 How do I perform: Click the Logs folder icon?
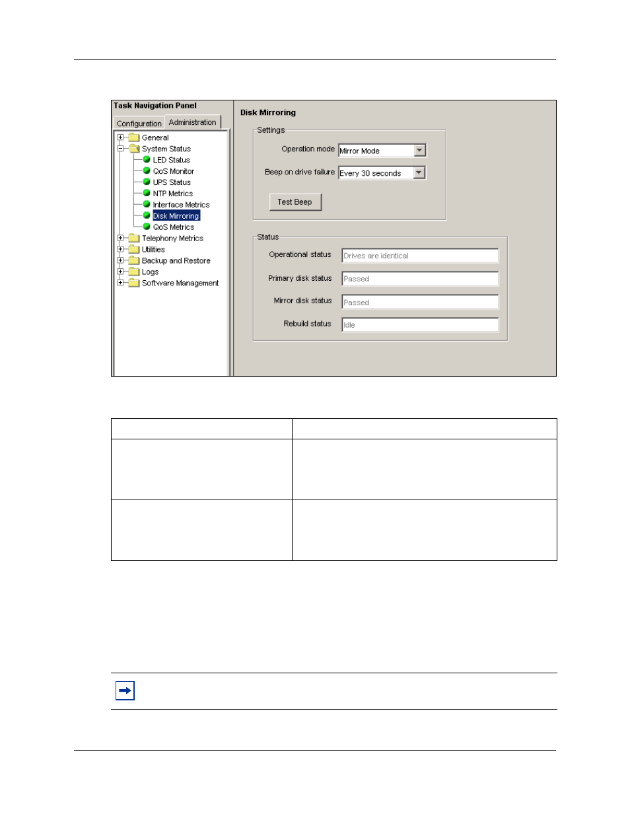point(134,272)
